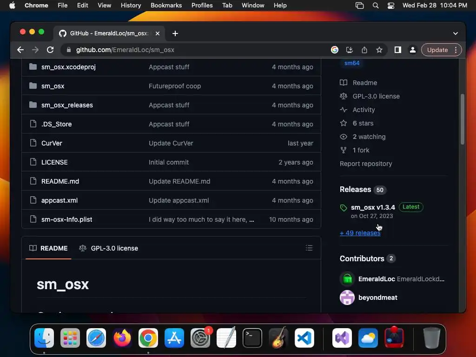Open the GPL-3.0 license sidebar link
Screen dimensions: 476x357
(370, 96)
